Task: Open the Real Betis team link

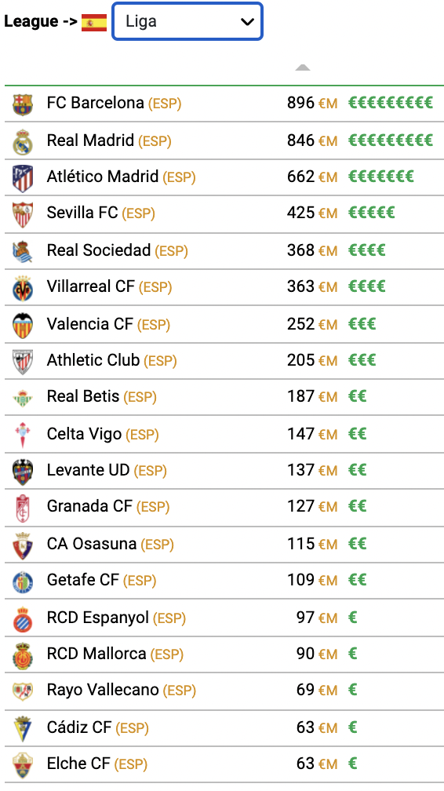Action: 83,396
